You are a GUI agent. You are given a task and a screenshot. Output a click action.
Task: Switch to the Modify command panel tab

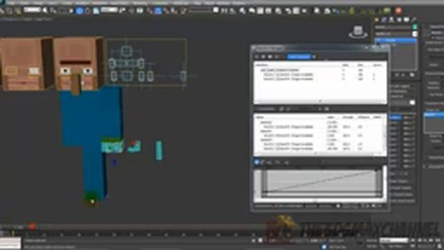pos(384,20)
